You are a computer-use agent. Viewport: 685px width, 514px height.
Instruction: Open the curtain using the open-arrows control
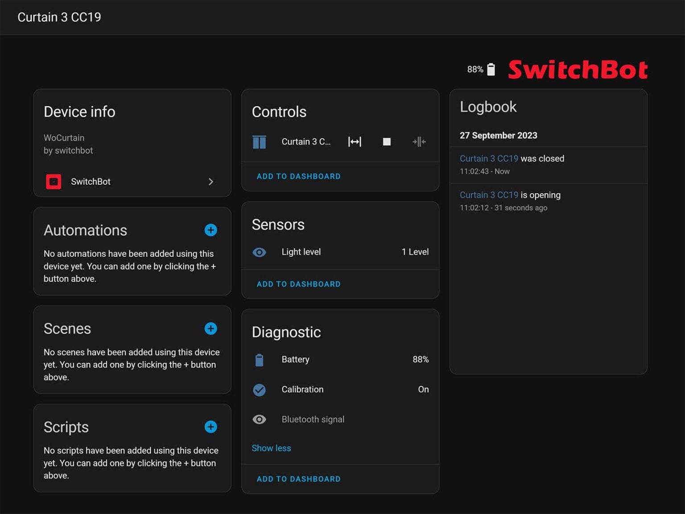pos(354,141)
